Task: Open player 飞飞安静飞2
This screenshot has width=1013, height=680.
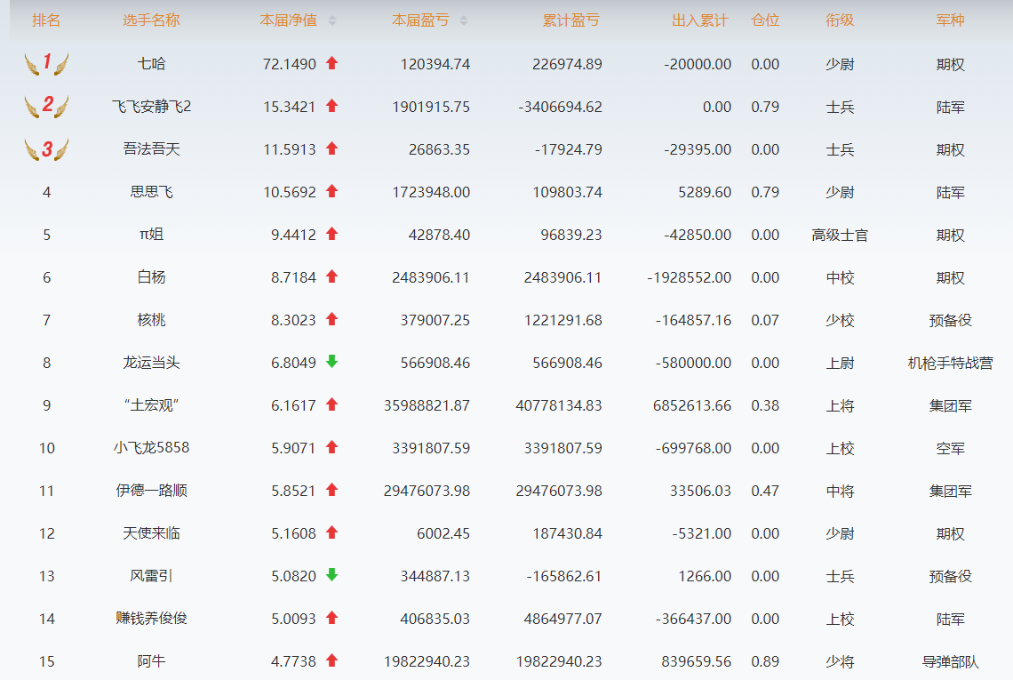Action: pos(151,106)
